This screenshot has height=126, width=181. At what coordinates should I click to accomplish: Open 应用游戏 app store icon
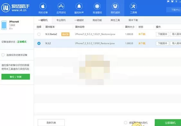(61, 6)
